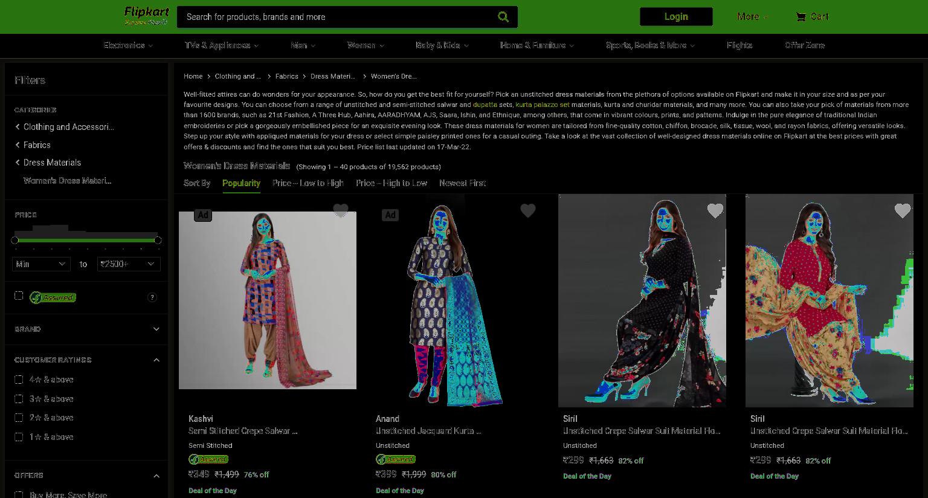The image size is (928, 498).
Task: Open Dress Materi... breadcrumb link
Action: tap(333, 76)
